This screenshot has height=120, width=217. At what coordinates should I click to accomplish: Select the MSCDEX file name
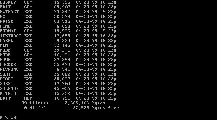coord(8,64)
